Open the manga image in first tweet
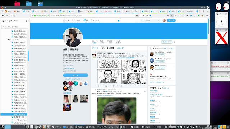Image resolution: width=230 pixels, height=129 pixels. [121, 72]
